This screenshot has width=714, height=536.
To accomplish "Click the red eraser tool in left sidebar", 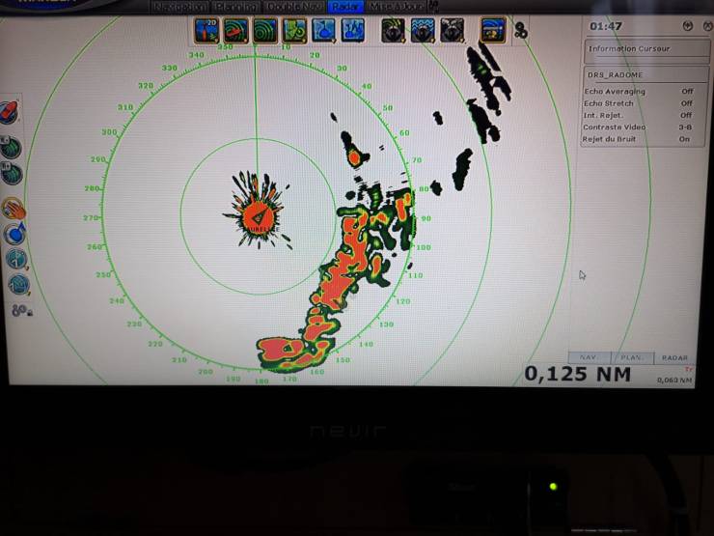I will (x=11, y=112).
